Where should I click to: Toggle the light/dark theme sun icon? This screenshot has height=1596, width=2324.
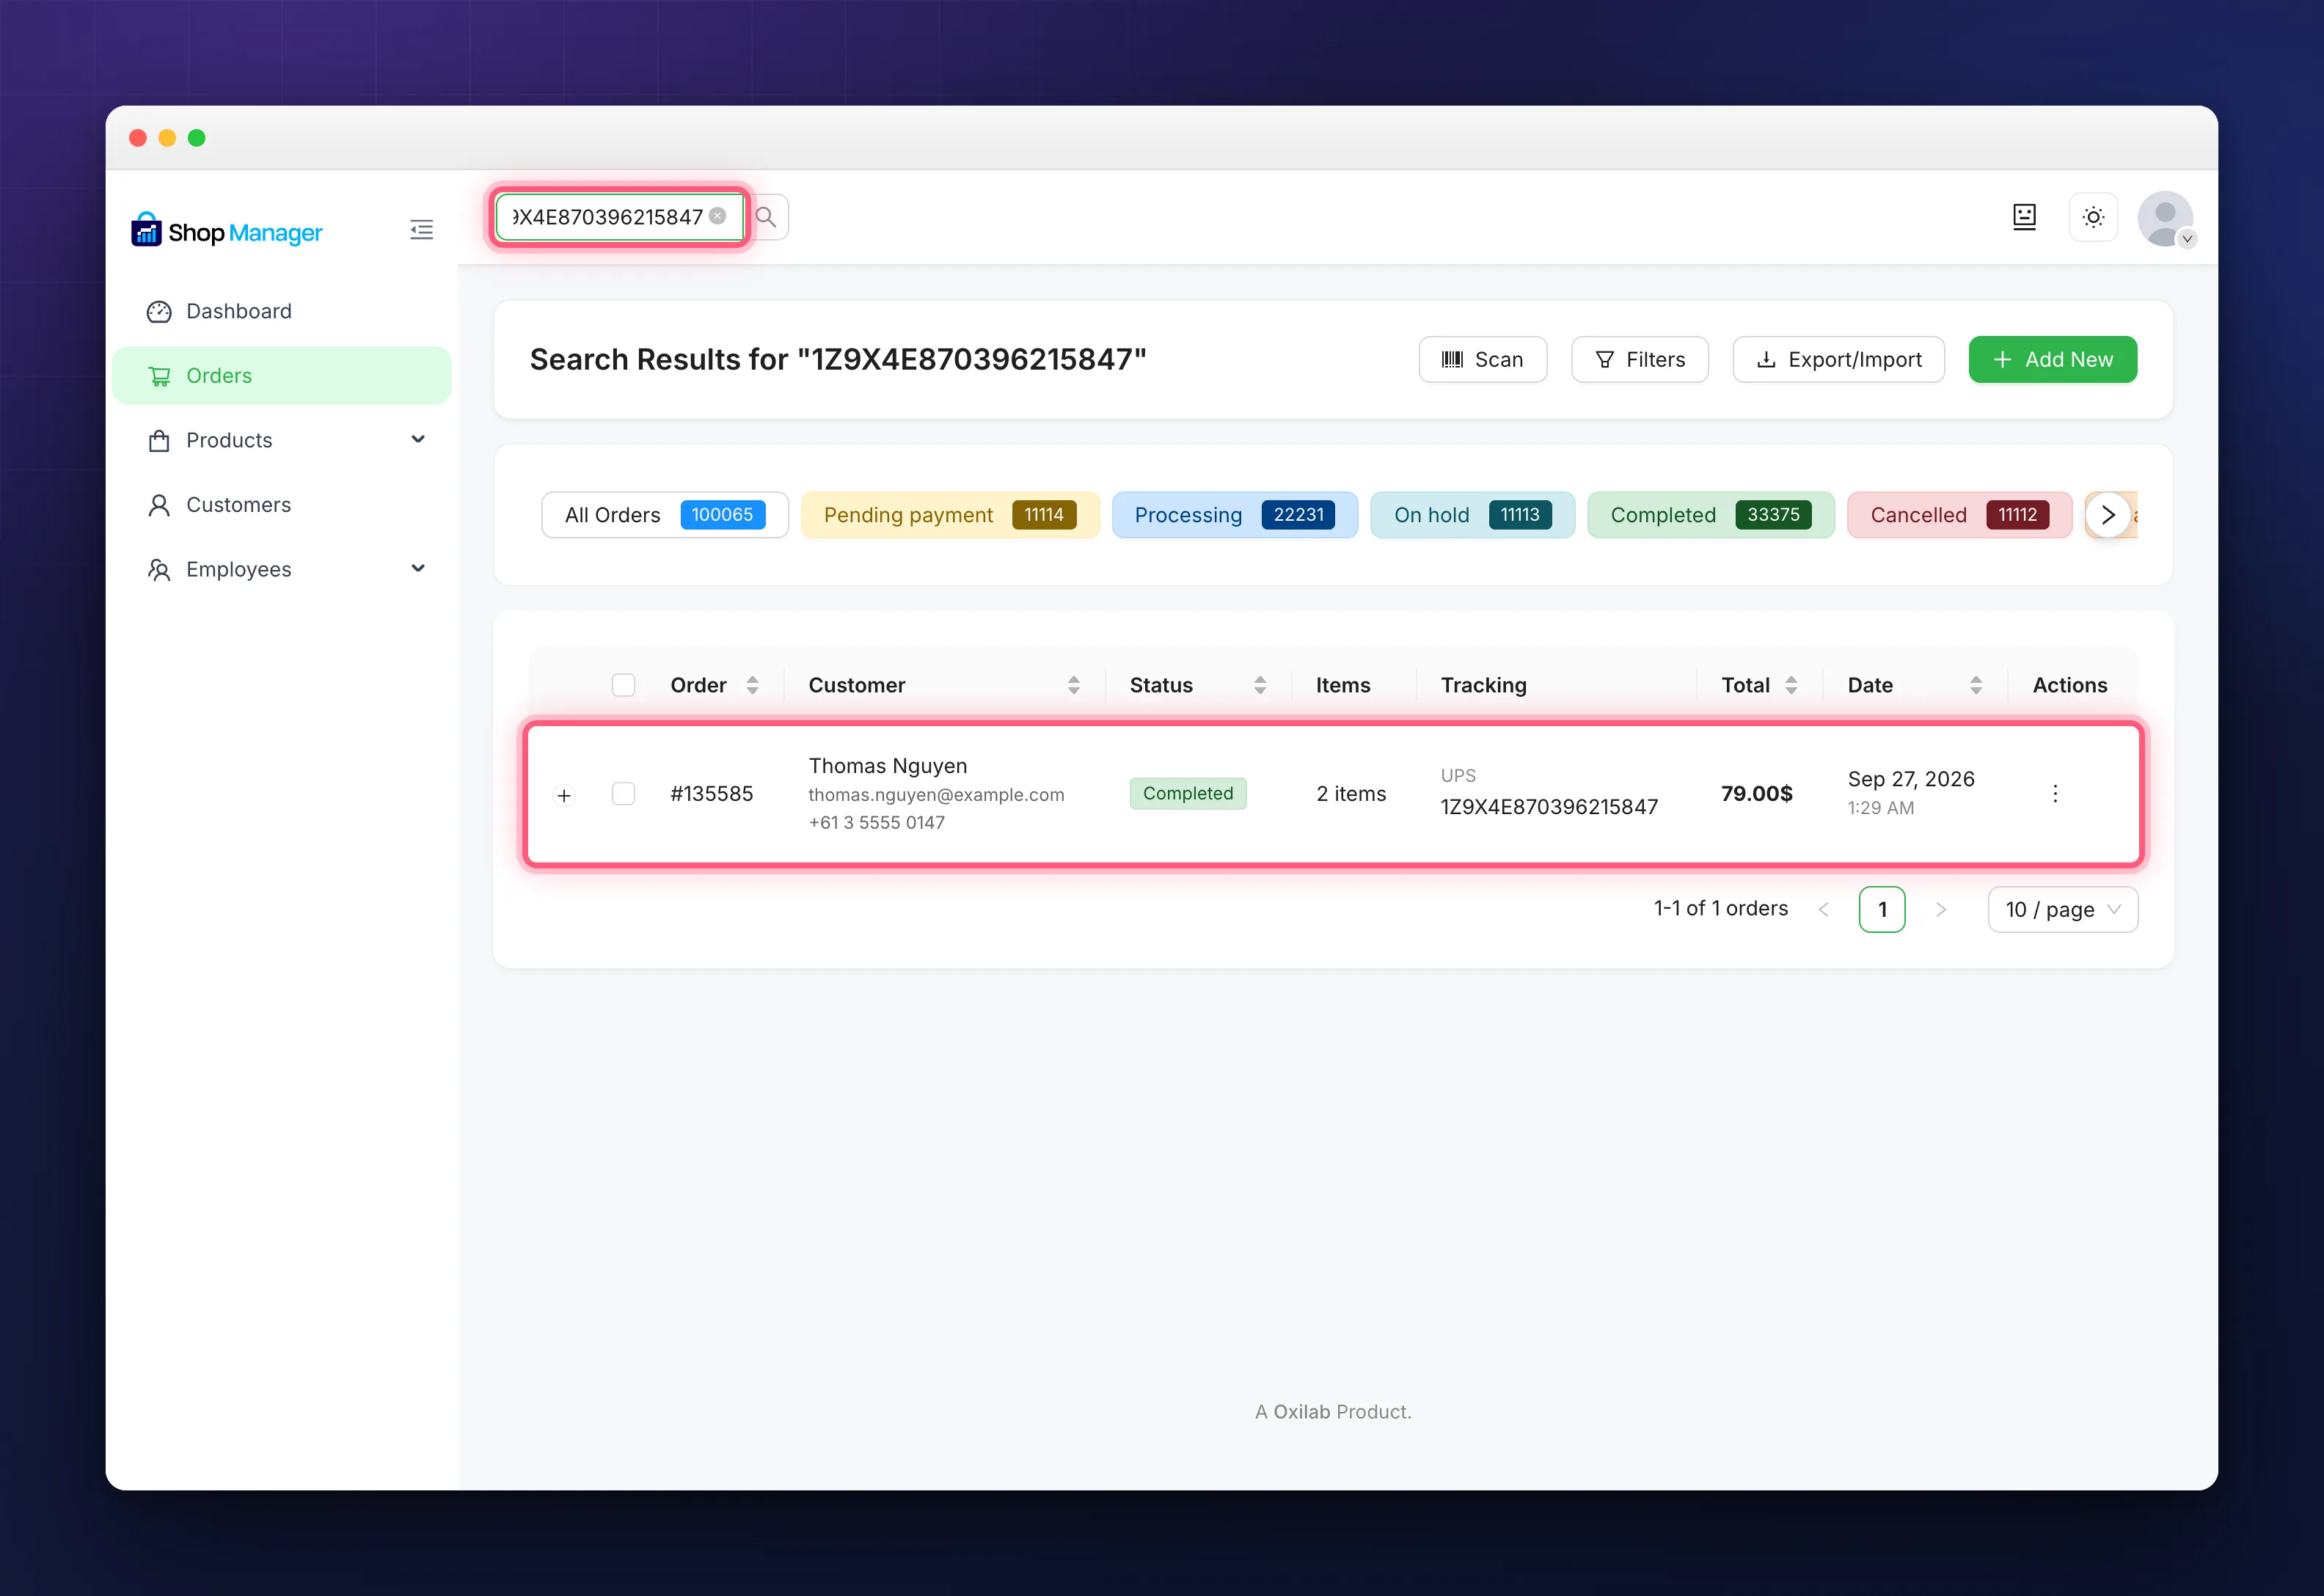tap(2093, 217)
